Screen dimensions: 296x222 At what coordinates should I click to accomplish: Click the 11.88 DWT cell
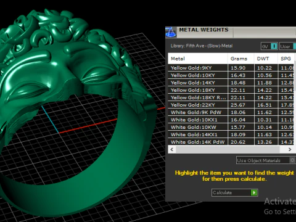(x=266, y=83)
